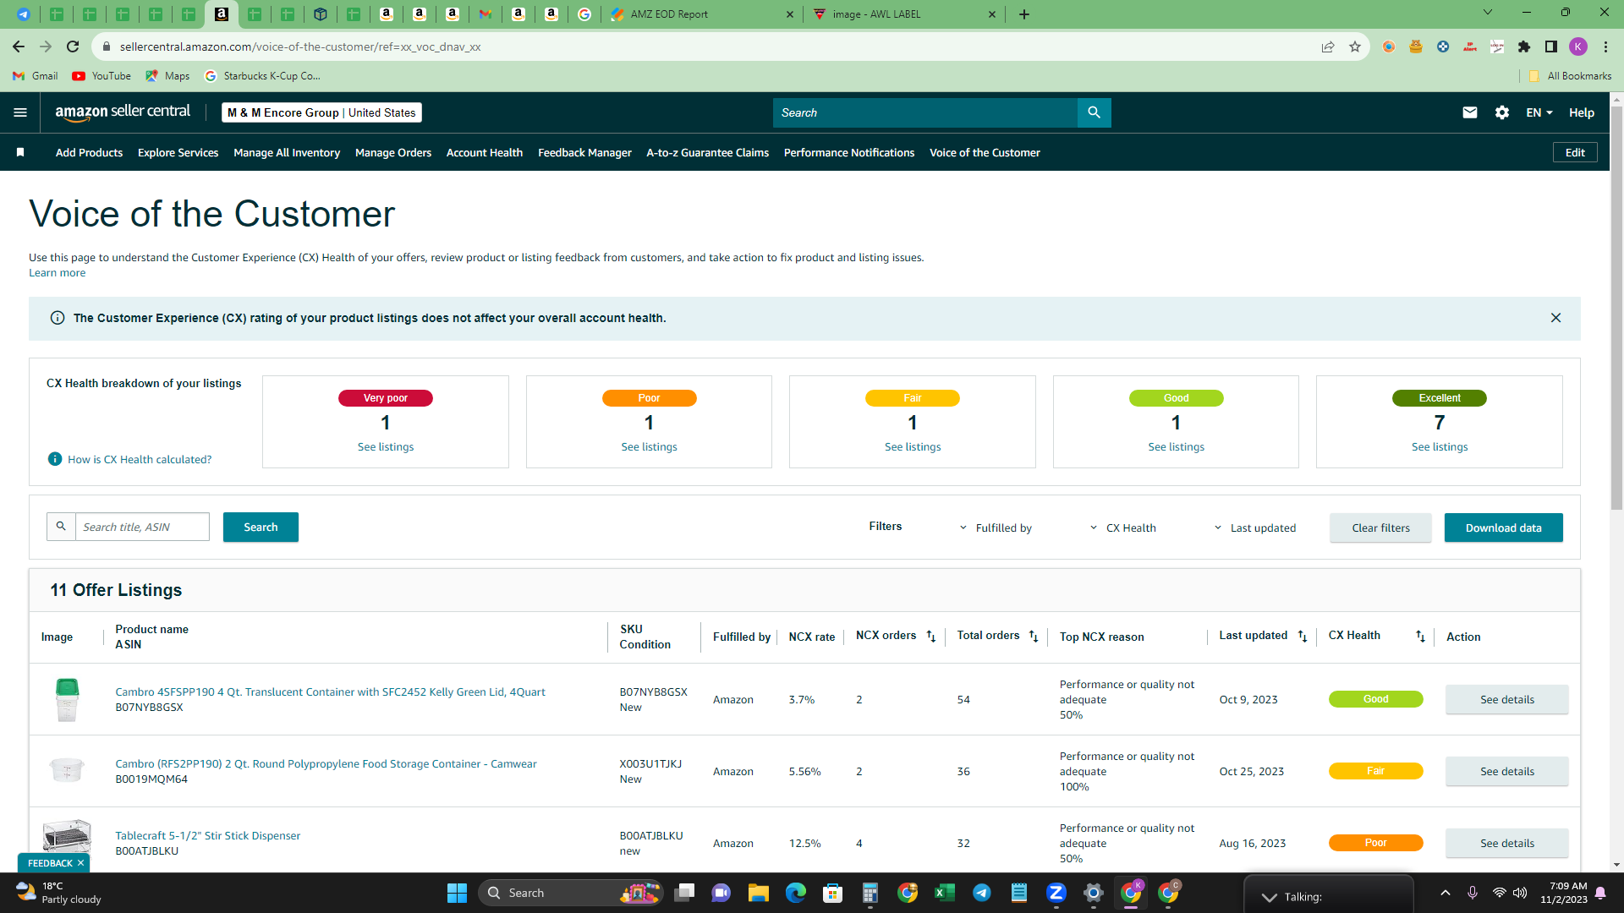Open the Chrome tab search chevron
Viewport: 1624px width, 913px height.
click(x=1488, y=13)
